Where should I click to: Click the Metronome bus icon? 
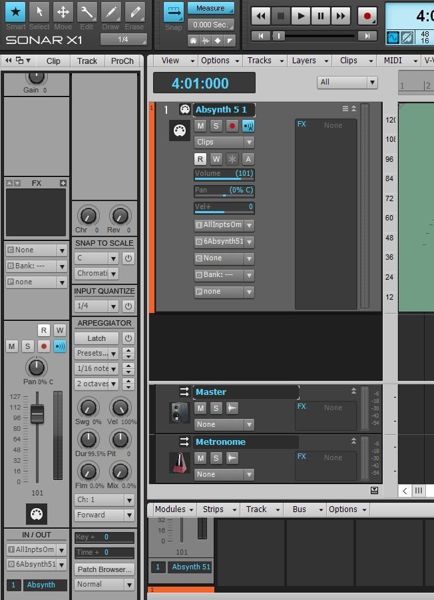pyautogui.click(x=179, y=462)
